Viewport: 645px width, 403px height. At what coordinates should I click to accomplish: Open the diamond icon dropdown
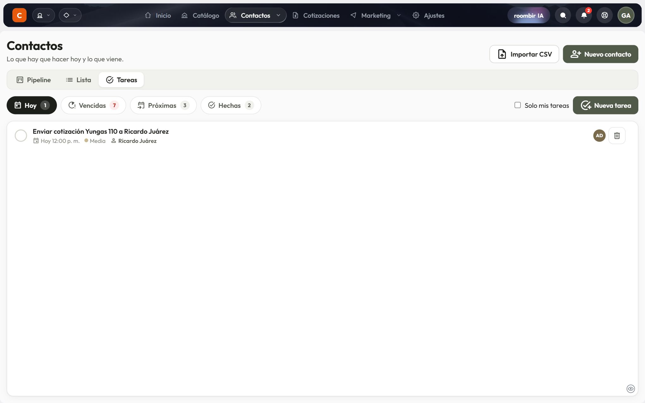point(70,15)
